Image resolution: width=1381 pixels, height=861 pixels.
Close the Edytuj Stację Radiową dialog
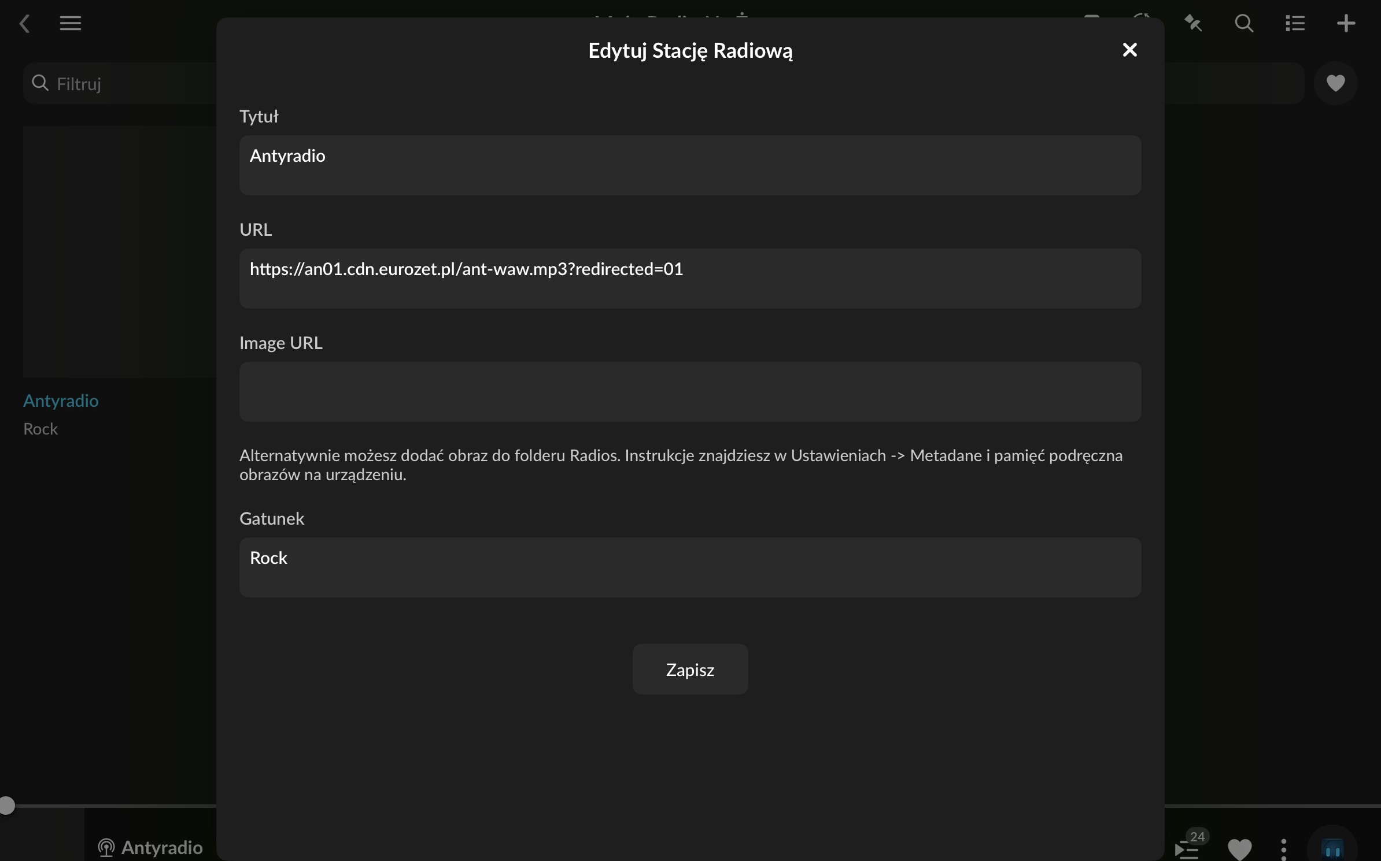click(1129, 50)
